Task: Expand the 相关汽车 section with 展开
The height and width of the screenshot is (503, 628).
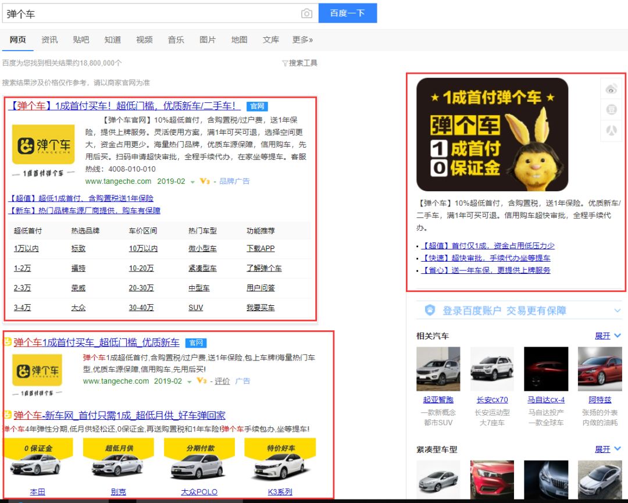Action: tap(608, 336)
